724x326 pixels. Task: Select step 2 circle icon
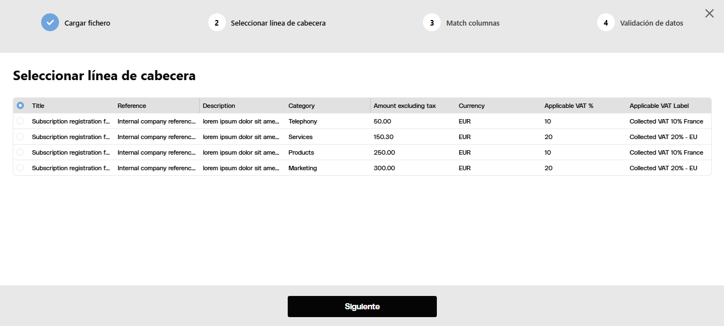[x=216, y=23]
